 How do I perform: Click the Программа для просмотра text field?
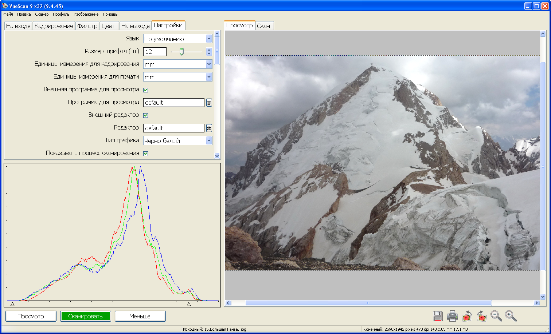tap(173, 103)
